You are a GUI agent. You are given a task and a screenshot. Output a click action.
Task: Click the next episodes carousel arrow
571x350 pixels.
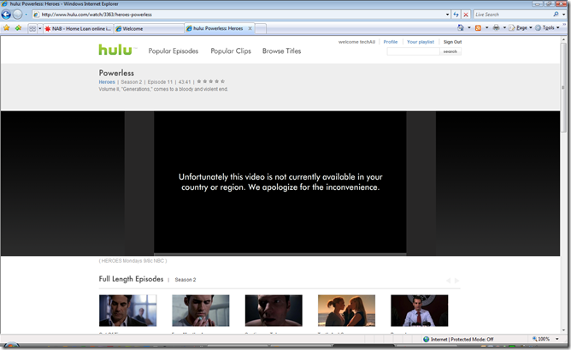click(456, 281)
